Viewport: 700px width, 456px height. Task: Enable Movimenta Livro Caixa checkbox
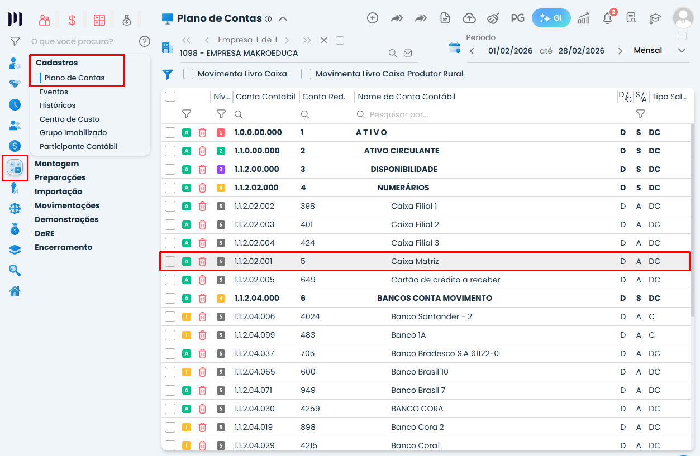[188, 74]
